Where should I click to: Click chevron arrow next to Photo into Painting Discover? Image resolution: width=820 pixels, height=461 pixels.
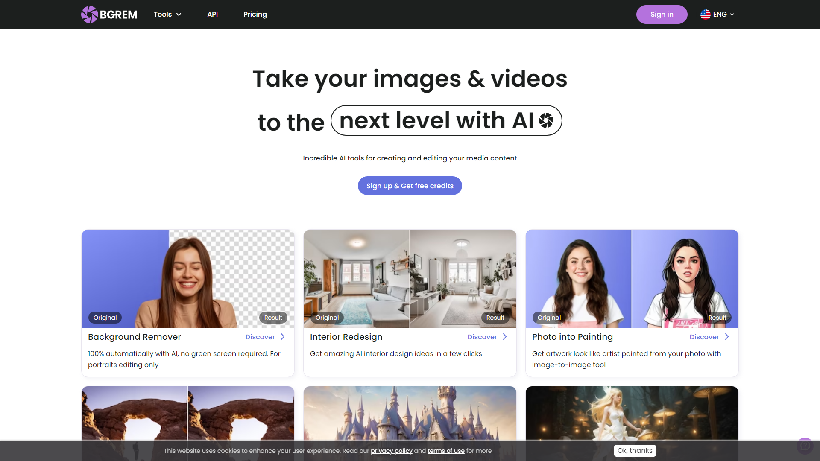pyautogui.click(x=727, y=337)
